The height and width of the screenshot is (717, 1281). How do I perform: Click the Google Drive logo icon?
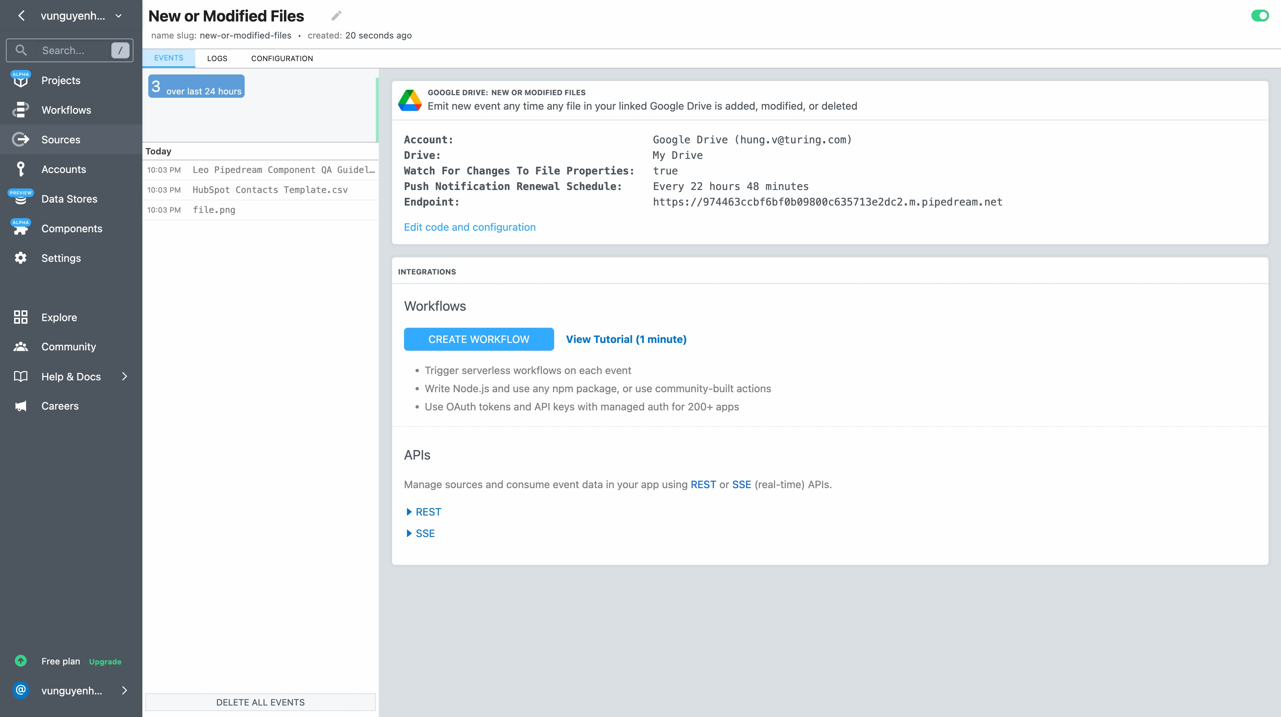(x=410, y=100)
